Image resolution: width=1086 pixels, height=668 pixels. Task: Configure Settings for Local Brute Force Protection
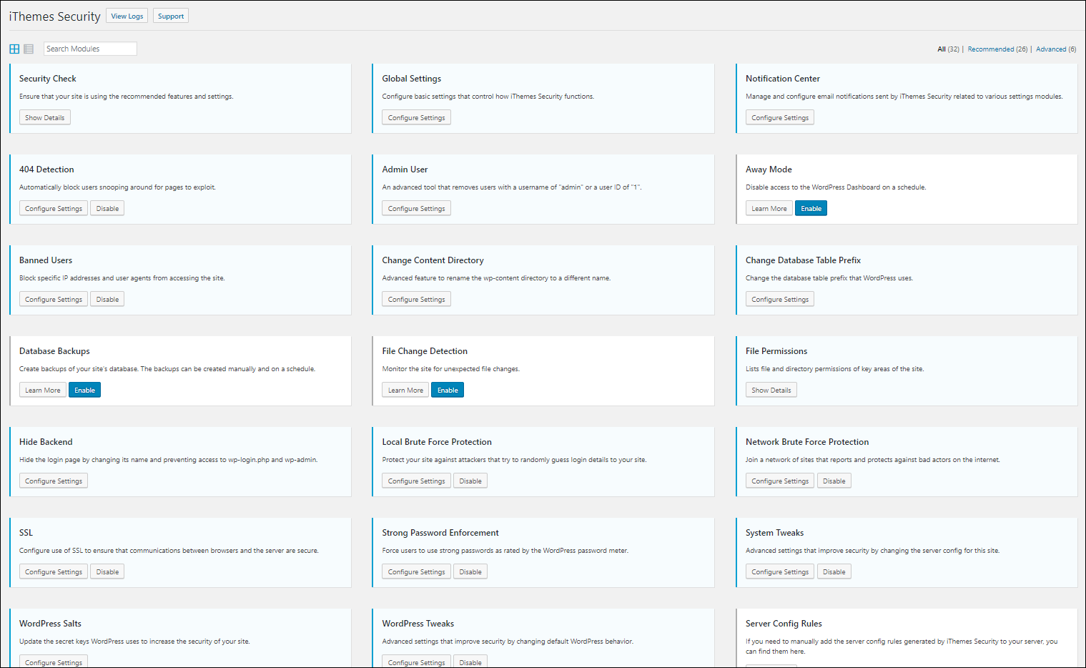[x=416, y=481]
